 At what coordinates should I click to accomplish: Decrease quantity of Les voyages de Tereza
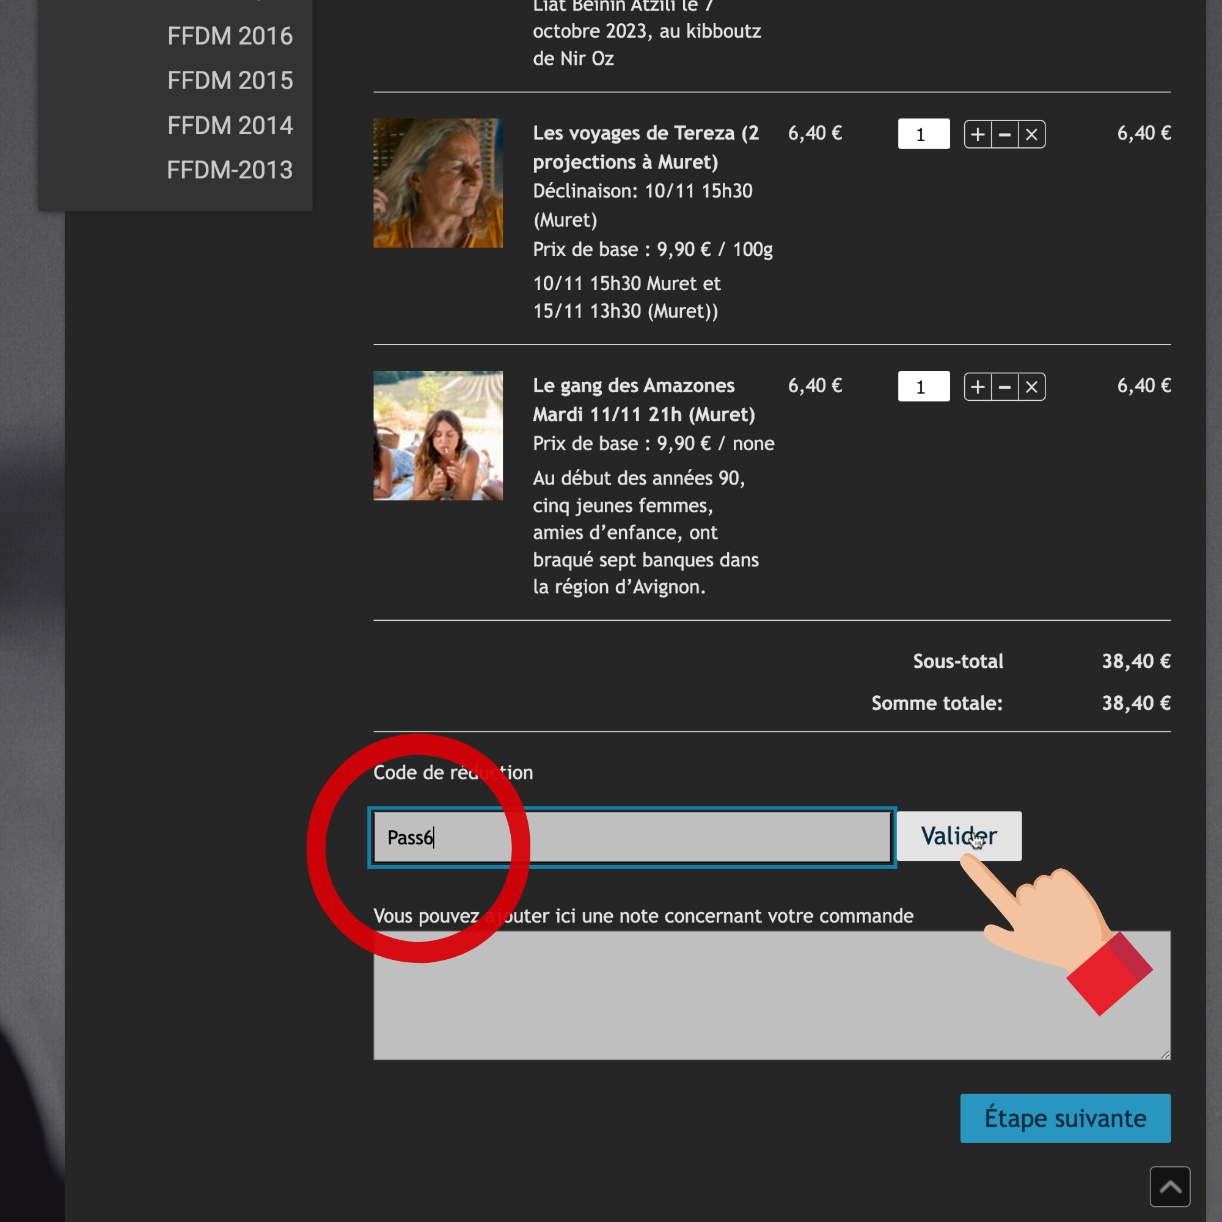pos(1004,134)
